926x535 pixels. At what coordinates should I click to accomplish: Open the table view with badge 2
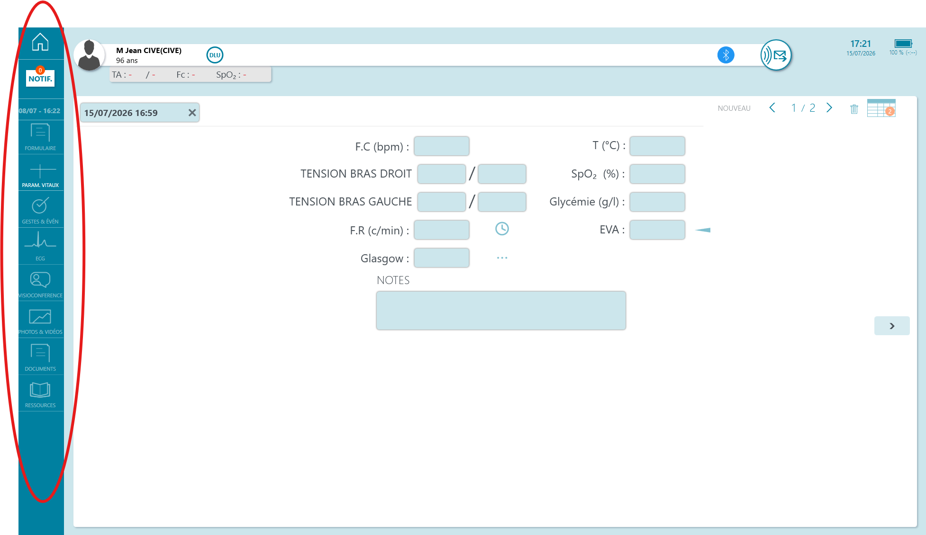pyautogui.click(x=881, y=108)
